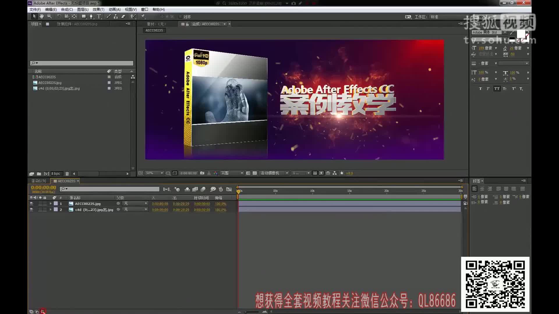Open the composition flowchart icon in viewer
Image resolution: width=559 pixels, height=314 pixels.
(x=335, y=173)
